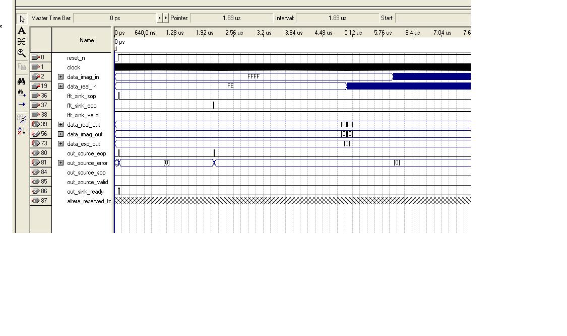Select the Zoom magnifier tool

(x=22, y=53)
